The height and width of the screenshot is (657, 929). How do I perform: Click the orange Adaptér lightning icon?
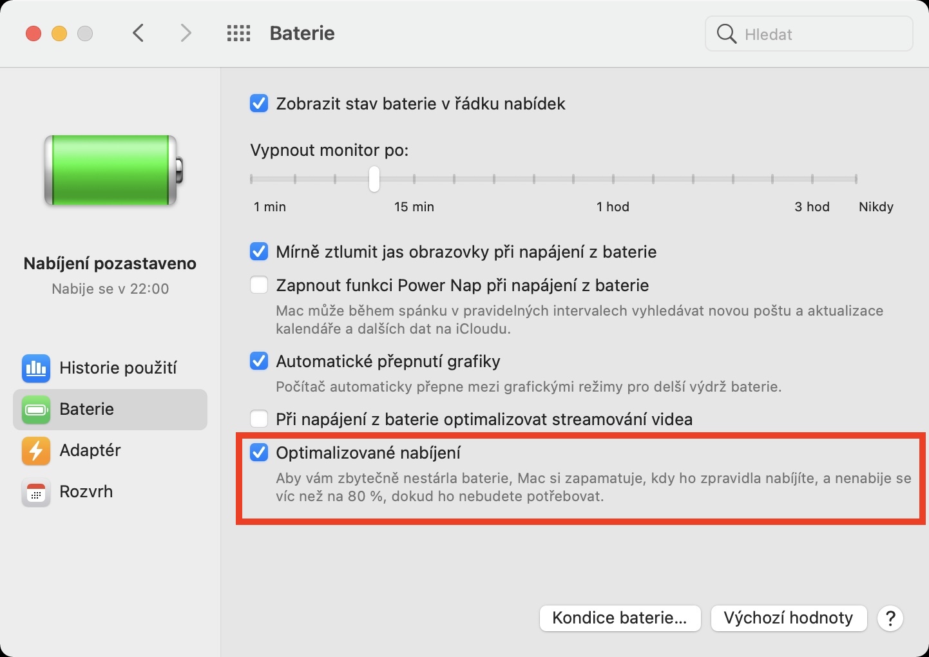click(x=36, y=451)
